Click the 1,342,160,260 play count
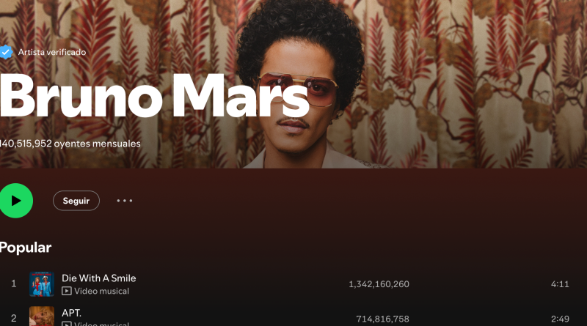Image resolution: width=587 pixels, height=326 pixels. [x=379, y=284]
